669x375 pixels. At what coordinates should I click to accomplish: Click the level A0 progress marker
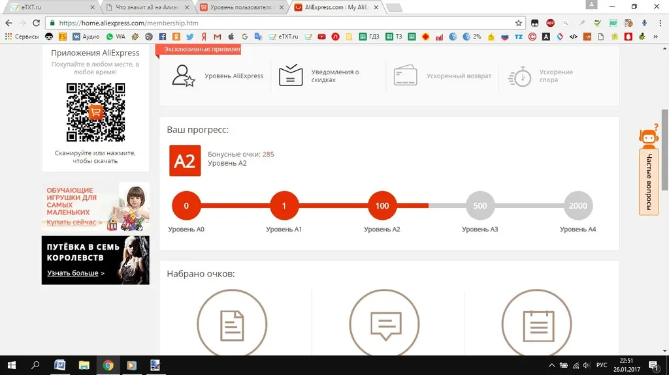pos(186,206)
